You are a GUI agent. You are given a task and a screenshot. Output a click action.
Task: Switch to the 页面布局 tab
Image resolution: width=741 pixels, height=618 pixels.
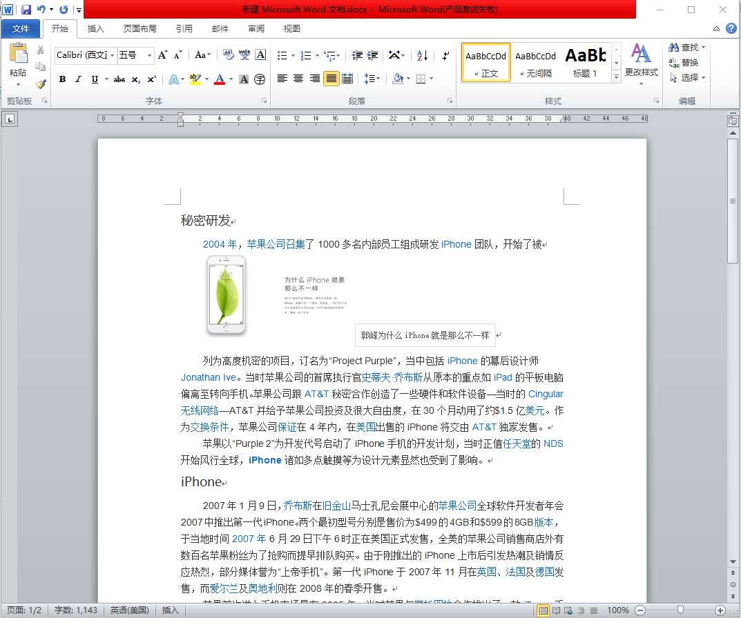(x=139, y=29)
